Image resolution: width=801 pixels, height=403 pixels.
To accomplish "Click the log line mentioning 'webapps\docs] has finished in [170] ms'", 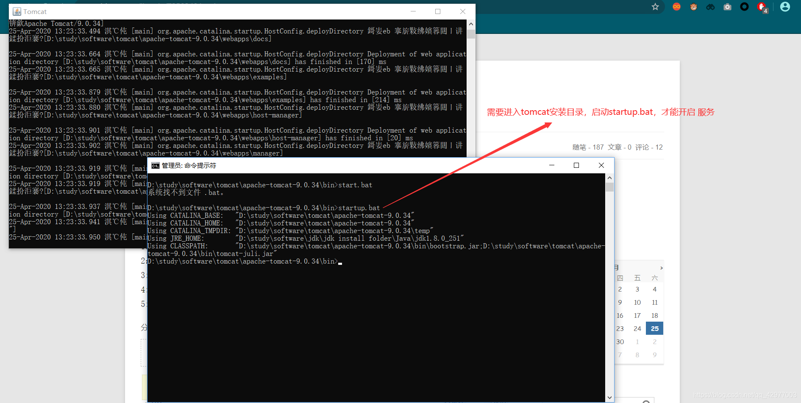I will [197, 62].
